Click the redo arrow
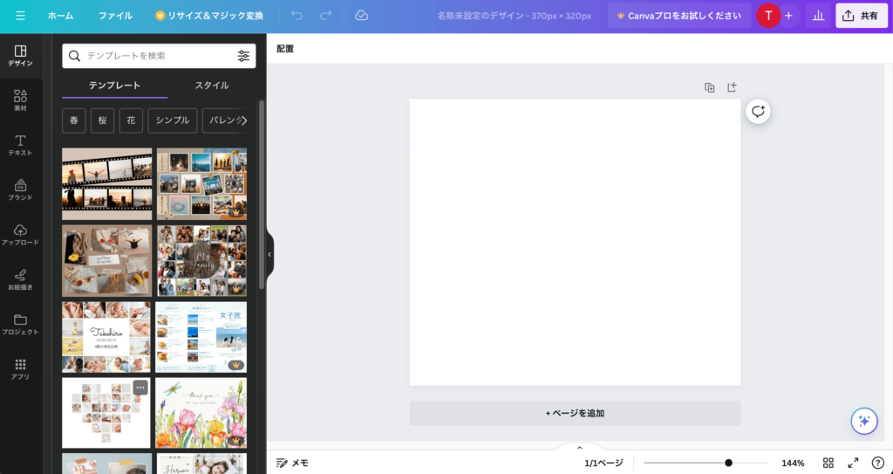 (x=326, y=16)
